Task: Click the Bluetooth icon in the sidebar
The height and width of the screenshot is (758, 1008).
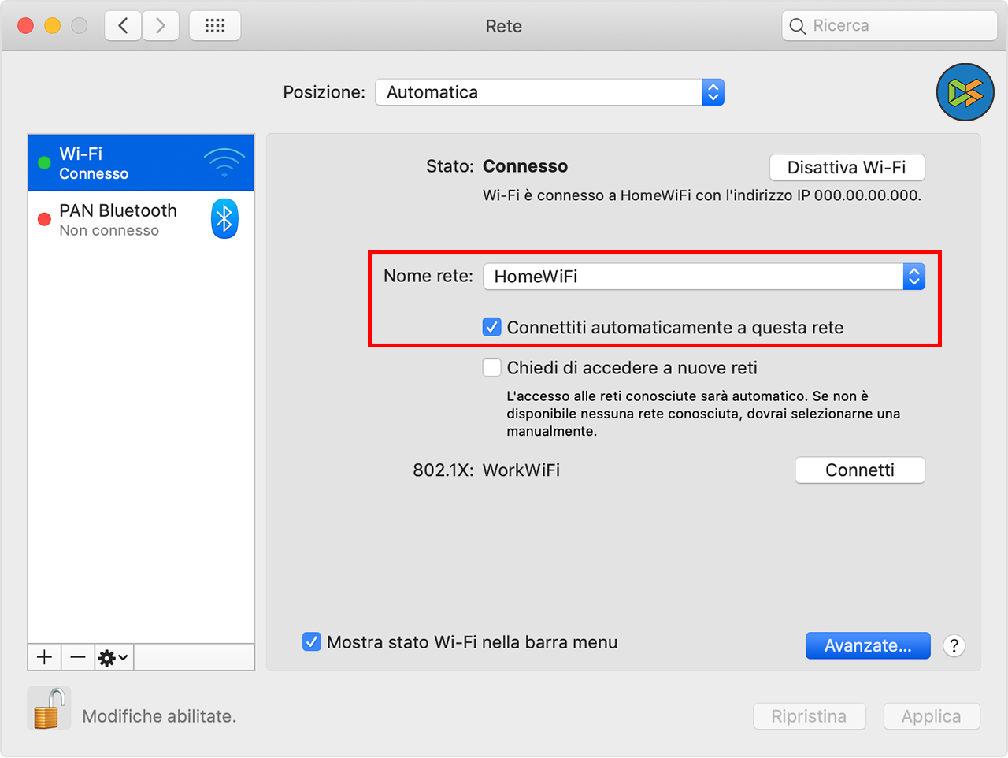Action: click(x=224, y=219)
